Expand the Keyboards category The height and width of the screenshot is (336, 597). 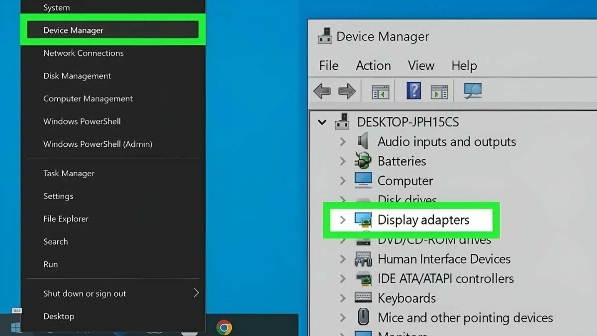click(342, 298)
